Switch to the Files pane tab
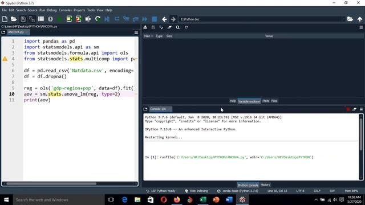Viewport: 365px width, 205px height. tap(274, 101)
